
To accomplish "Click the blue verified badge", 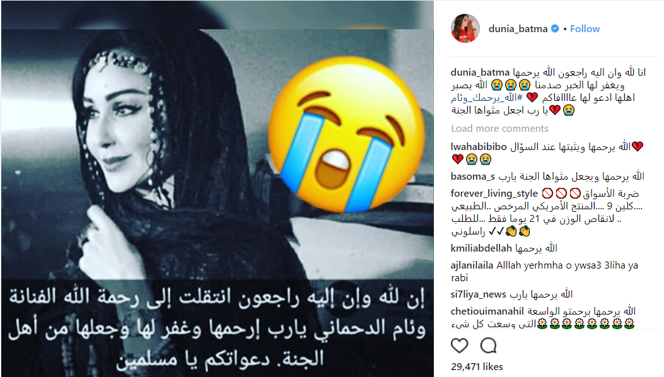I will coord(555,29).
